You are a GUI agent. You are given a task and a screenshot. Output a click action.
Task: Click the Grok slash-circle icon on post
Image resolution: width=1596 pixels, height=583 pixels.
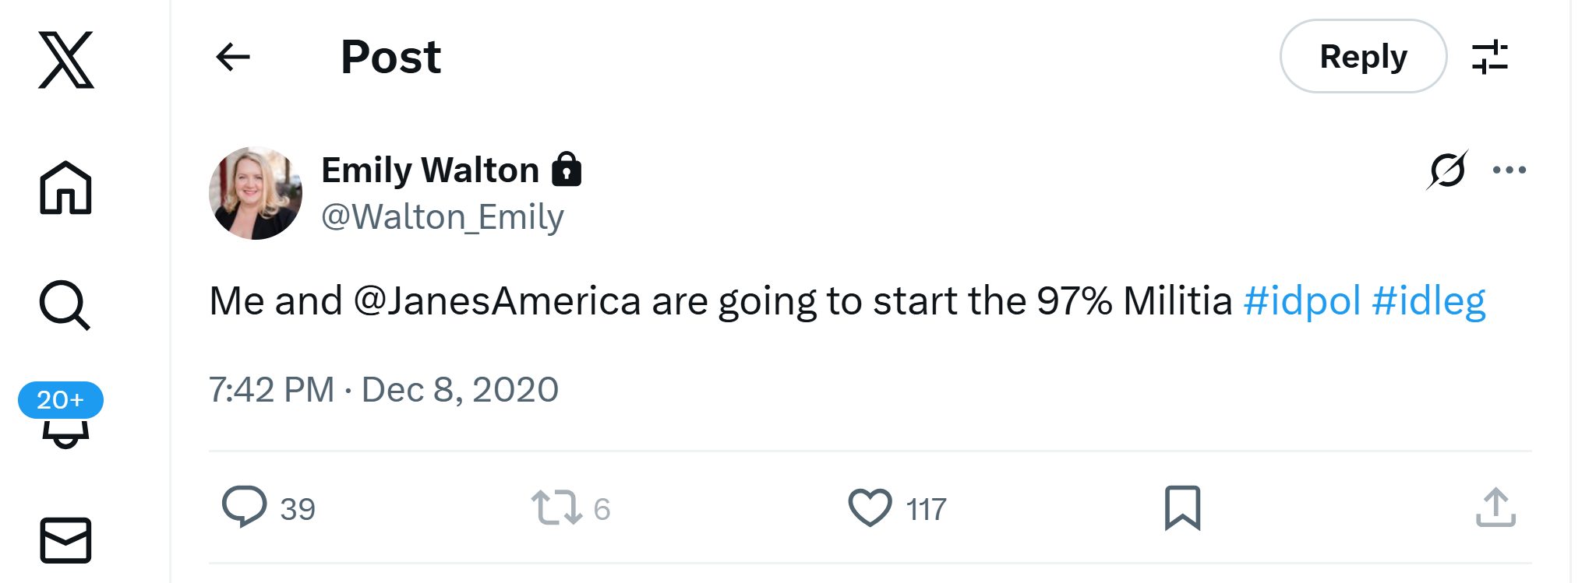click(1447, 170)
